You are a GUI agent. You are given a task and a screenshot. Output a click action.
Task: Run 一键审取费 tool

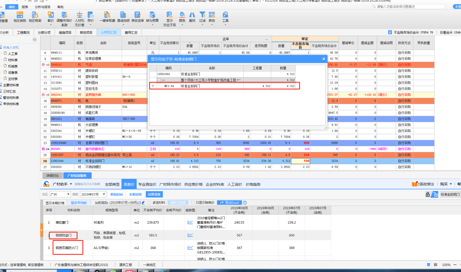[107, 17]
